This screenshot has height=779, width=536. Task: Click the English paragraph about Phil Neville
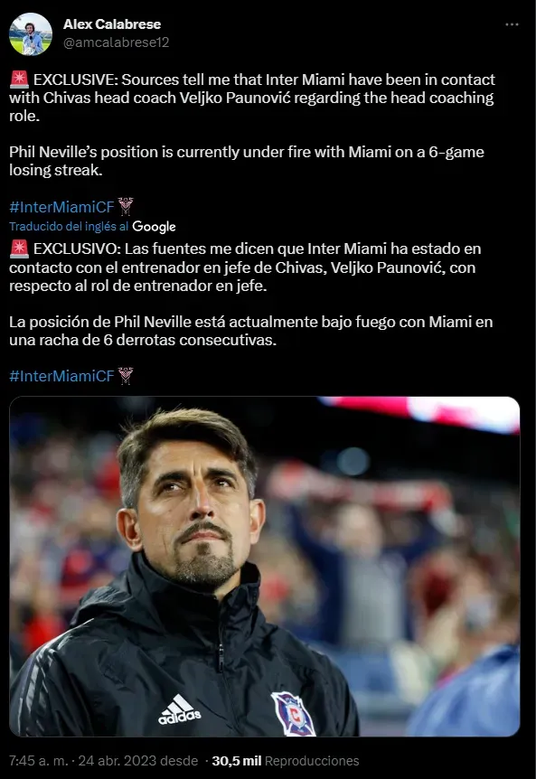(x=247, y=161)
